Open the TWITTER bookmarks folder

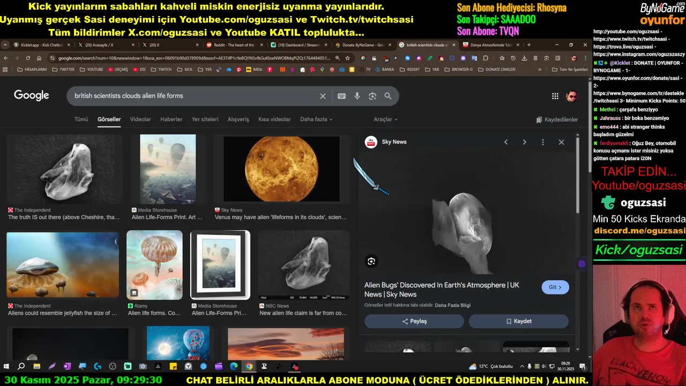63,70
